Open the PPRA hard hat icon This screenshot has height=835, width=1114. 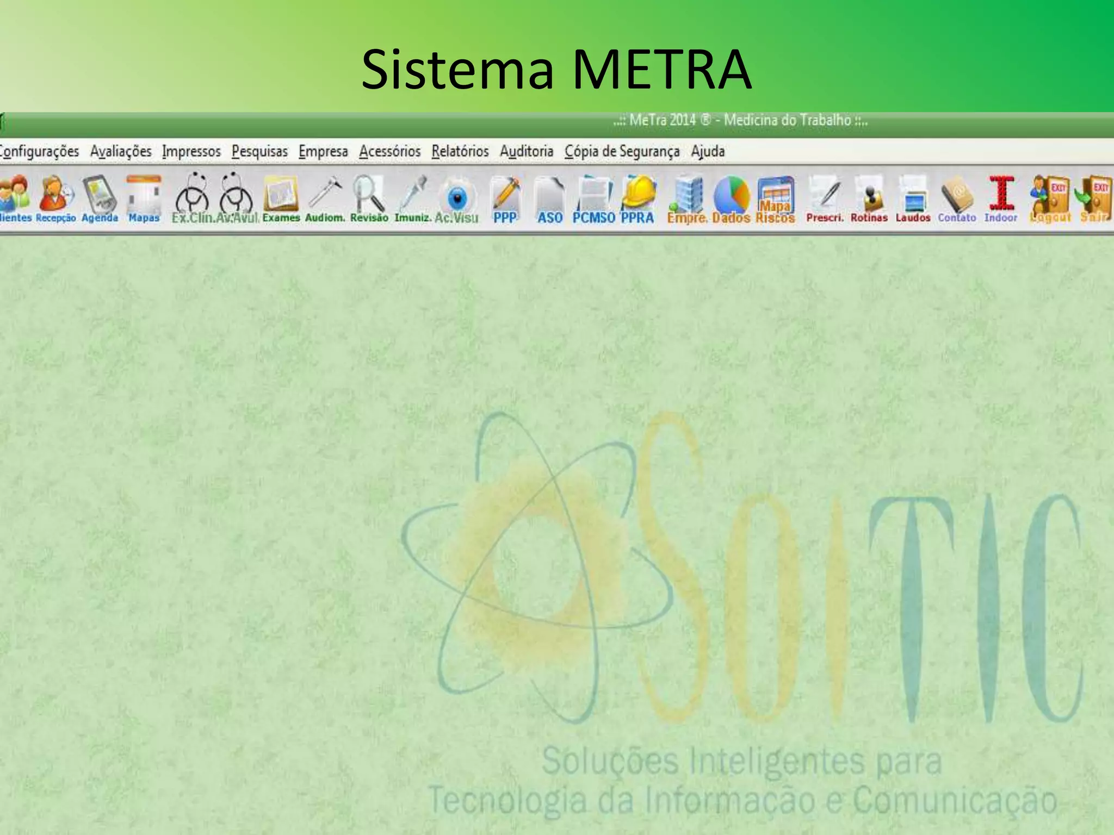click(638, 199)
